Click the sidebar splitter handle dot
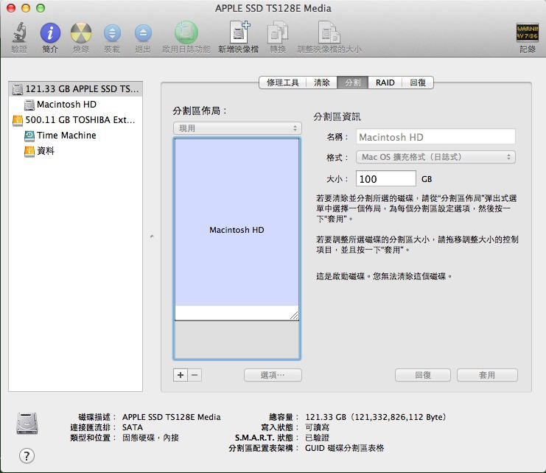546x473 pixels. (152, 236)
